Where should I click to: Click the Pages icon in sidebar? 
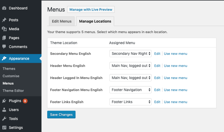pos(4,38)
